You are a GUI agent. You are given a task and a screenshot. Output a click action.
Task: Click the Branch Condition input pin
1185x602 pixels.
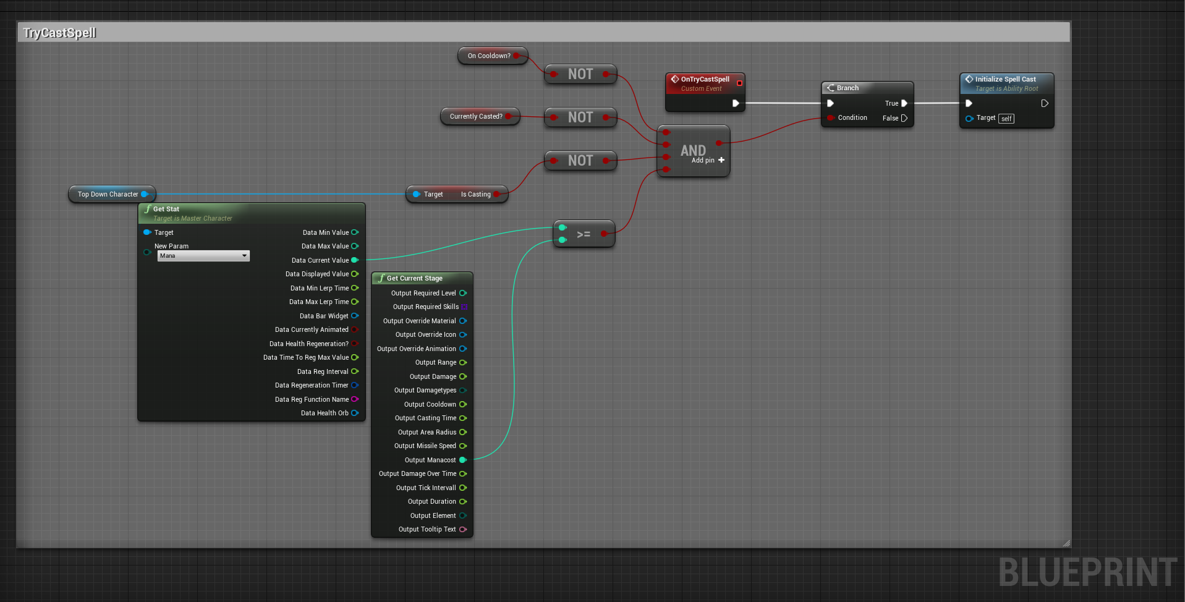pyautogui.click(x=830, y=117)
